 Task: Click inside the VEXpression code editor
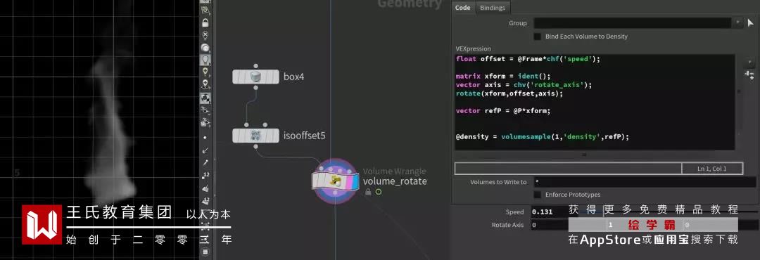(595, 102)
